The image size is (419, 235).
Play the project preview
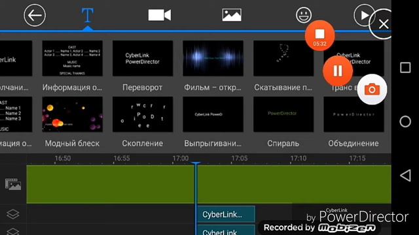pyautogui.click(x=364, y=15)
